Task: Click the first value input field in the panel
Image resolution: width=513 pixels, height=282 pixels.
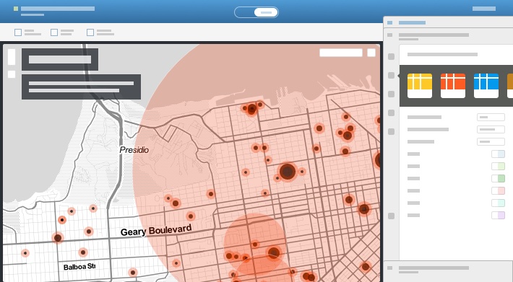Action: (x=491, y=117)
